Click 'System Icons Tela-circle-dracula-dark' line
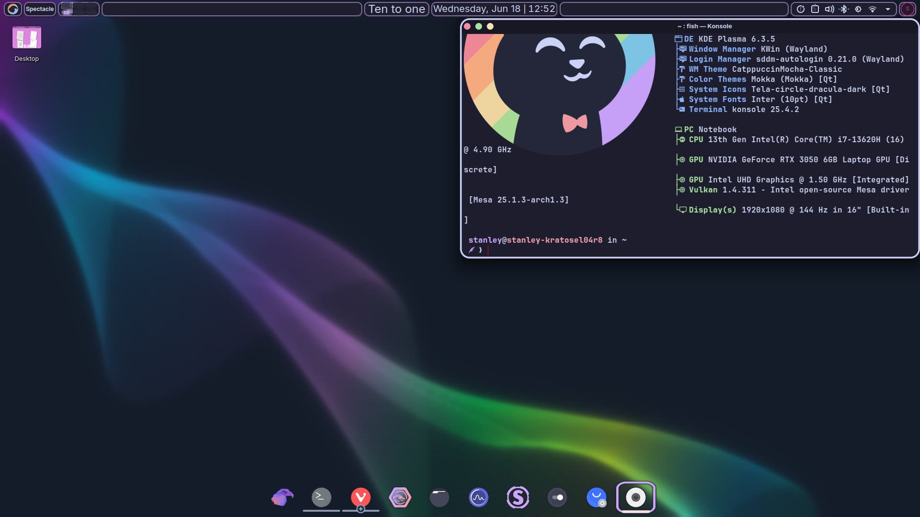Viewport: 920px width, 517px height. click(783, 89)
